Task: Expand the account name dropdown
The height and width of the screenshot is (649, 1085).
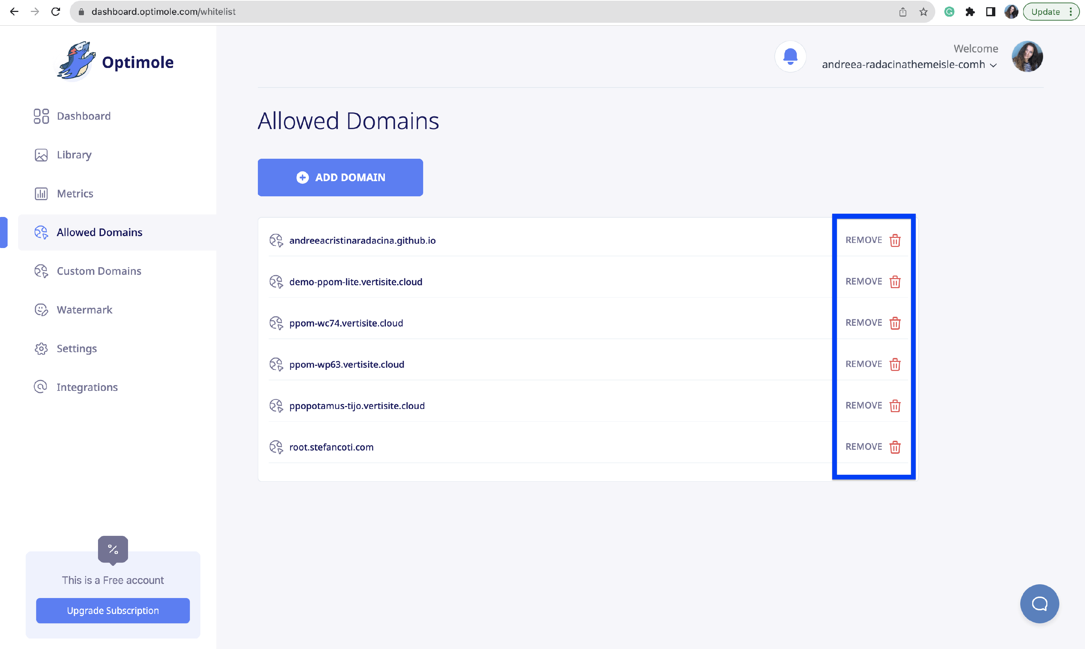Action: [993, 65]
